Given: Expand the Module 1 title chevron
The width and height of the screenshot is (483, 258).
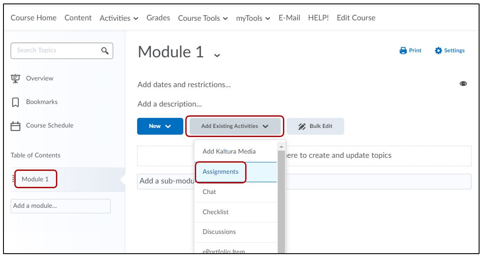Looking at the screenshot, I should pos(217,55).
